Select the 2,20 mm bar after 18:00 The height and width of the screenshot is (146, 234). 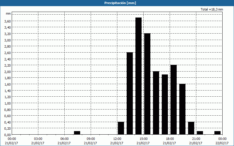tap(173, 100)
